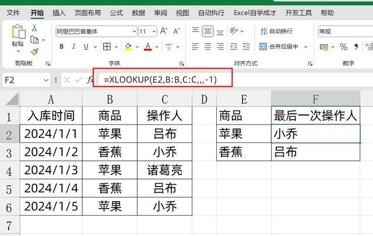
Task: Click 合并后居中 merge and center
Action: pyautogui.click(x=279, y=47)
